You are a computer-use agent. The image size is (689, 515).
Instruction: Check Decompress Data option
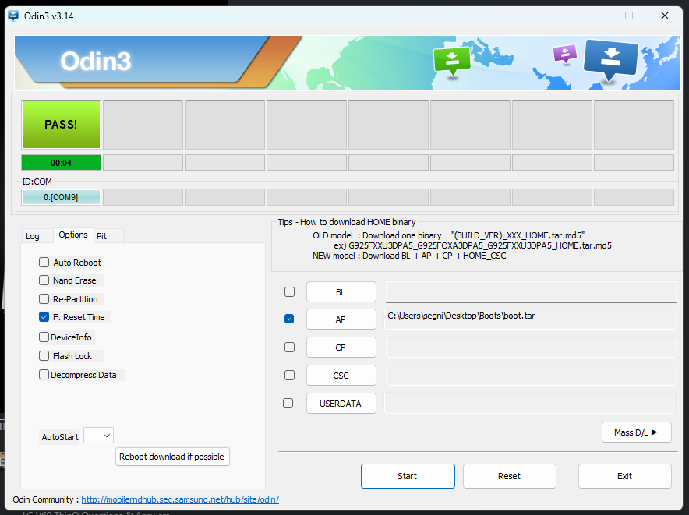tap(44, 375)
